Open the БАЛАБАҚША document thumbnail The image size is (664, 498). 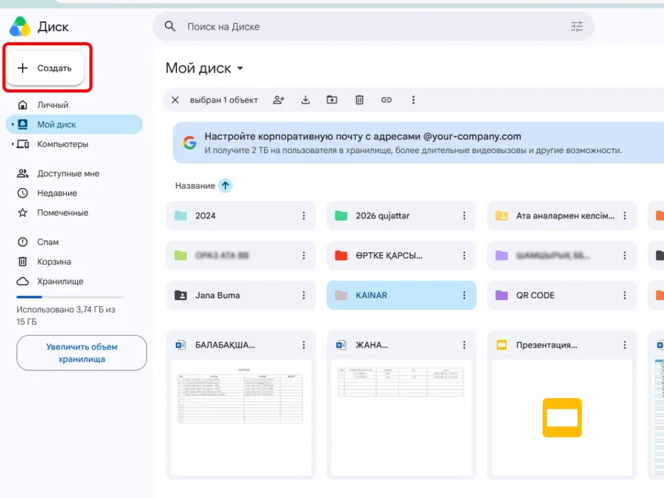point(241,417)
